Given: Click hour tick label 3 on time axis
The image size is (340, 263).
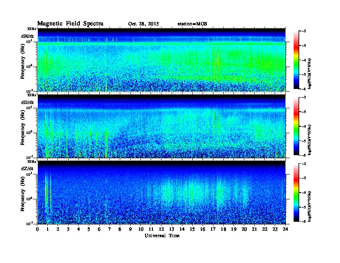Looking at the screenshot, I should (x=68, y=229).
